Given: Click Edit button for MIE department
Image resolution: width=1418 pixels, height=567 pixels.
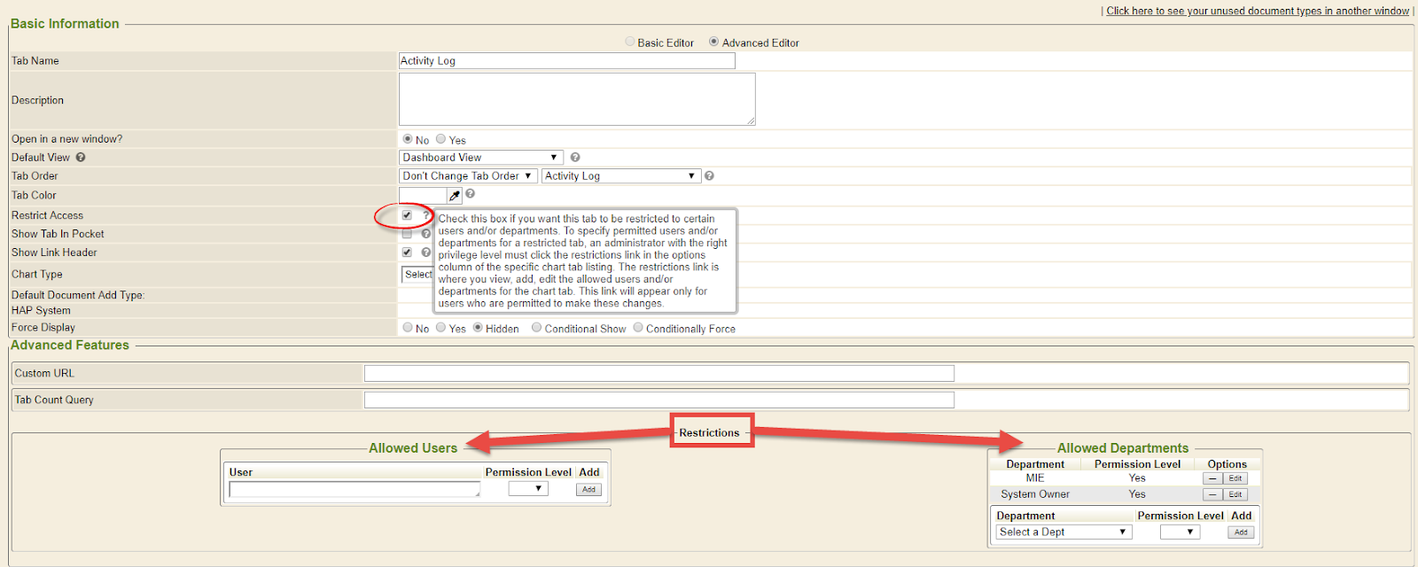Looking at the screenshot, I should tap(1235, 478).
